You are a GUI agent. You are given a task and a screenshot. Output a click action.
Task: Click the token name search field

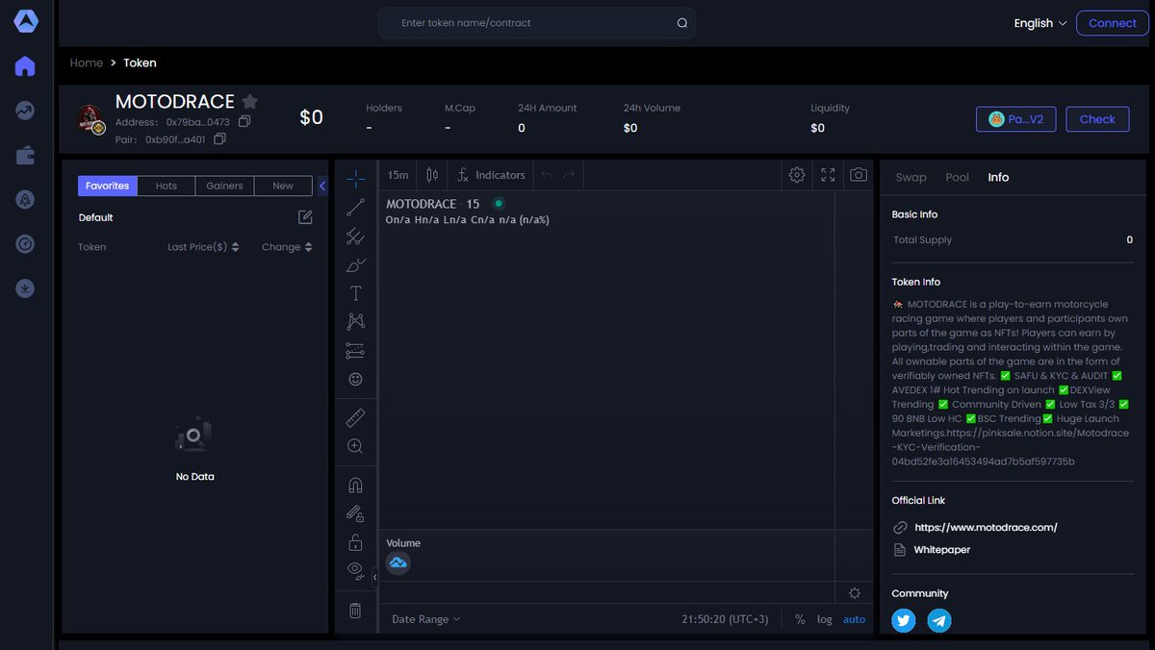(x=536, y=23)
